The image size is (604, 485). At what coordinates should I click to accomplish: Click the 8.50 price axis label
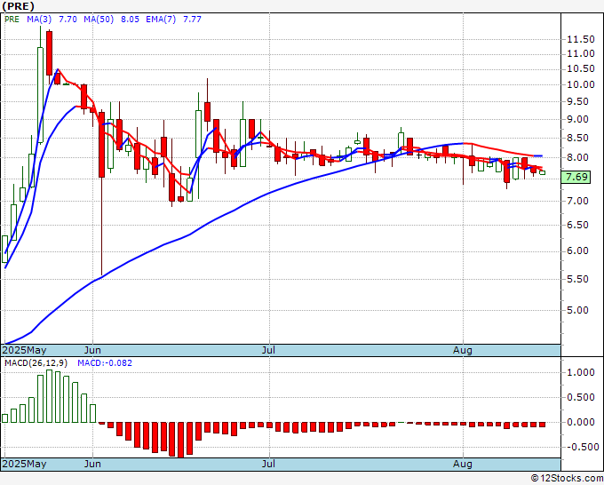578,138
